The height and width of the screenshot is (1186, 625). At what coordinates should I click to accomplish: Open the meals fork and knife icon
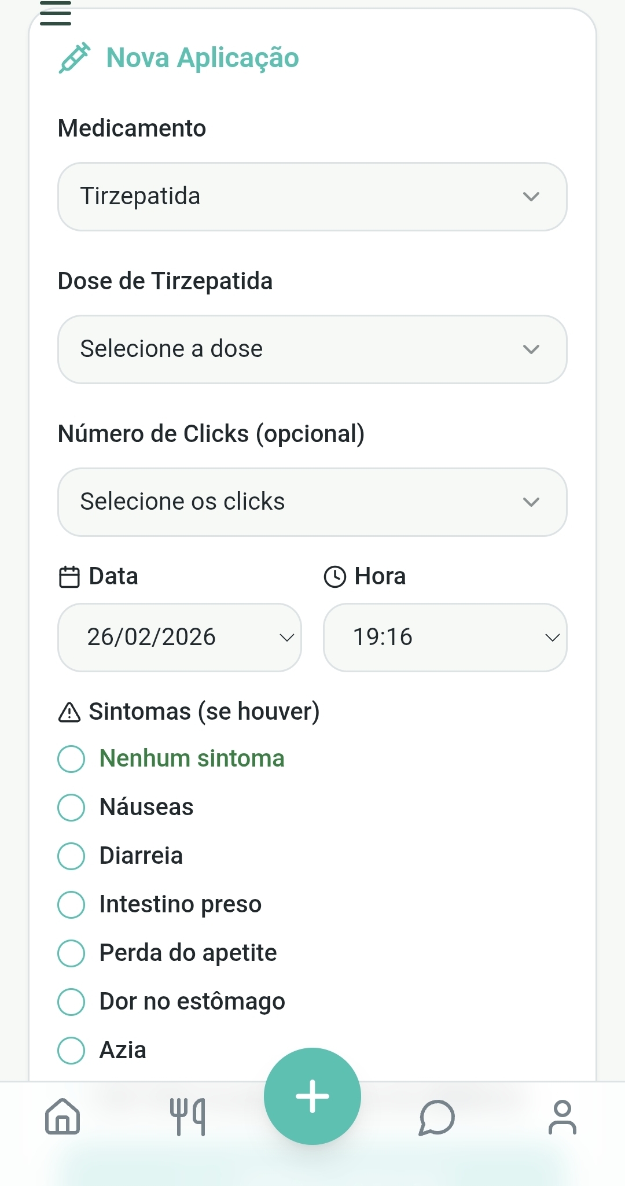click(x=187, y=1117)
